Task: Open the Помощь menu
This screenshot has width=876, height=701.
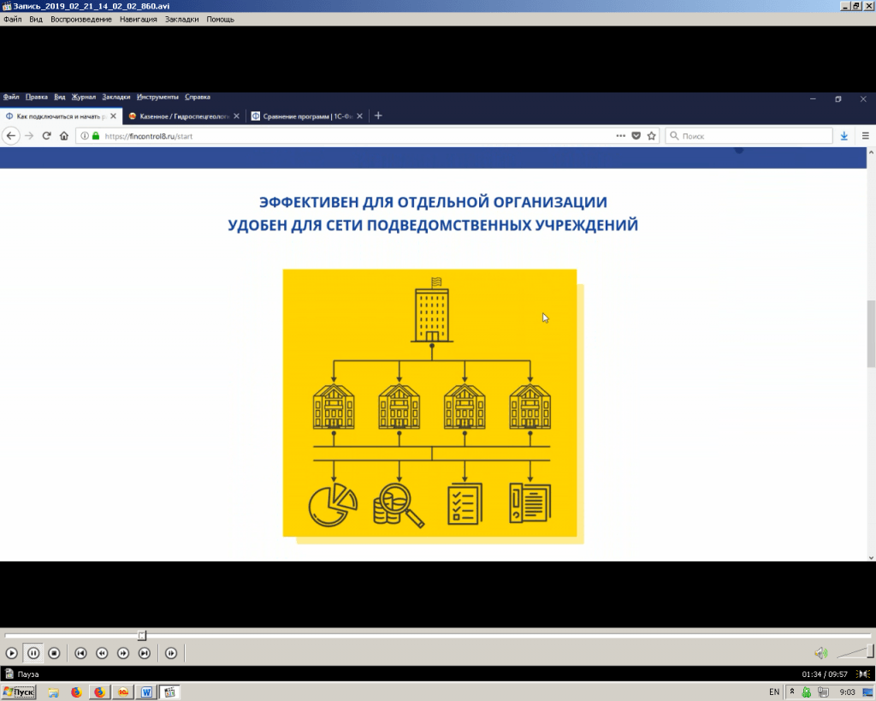Action: [x=221, y=19]
